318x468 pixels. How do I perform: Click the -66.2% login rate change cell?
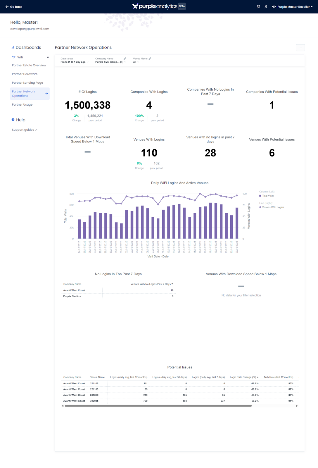(x=255, y=401)
